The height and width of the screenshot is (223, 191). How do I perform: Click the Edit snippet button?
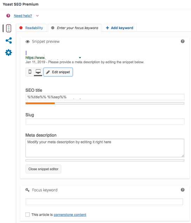coord(58,72)
